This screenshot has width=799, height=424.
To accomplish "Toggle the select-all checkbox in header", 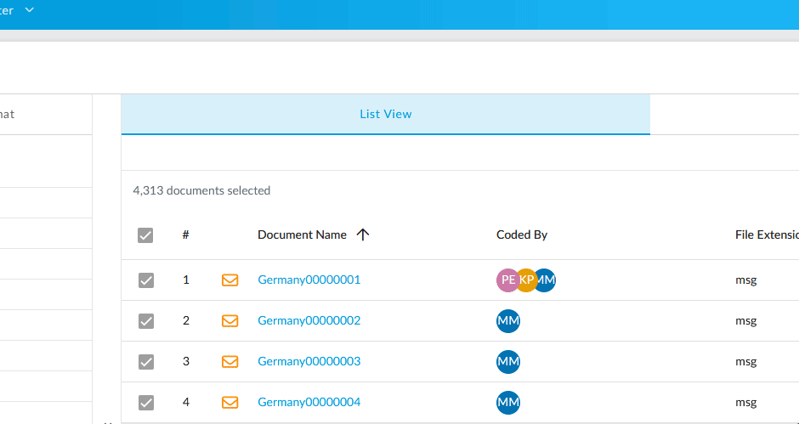I will 145,235.
